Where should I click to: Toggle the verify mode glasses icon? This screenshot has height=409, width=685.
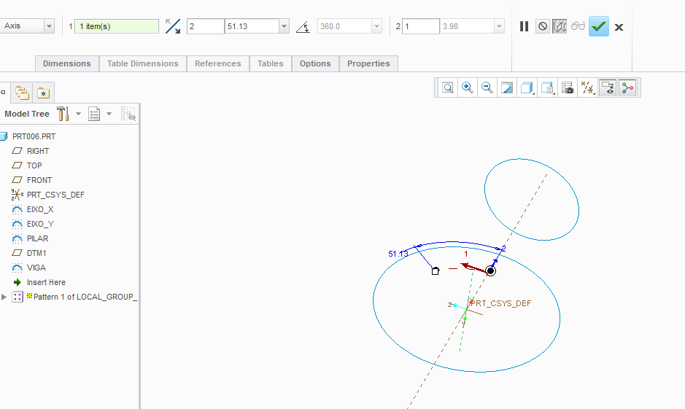[578, 26]
